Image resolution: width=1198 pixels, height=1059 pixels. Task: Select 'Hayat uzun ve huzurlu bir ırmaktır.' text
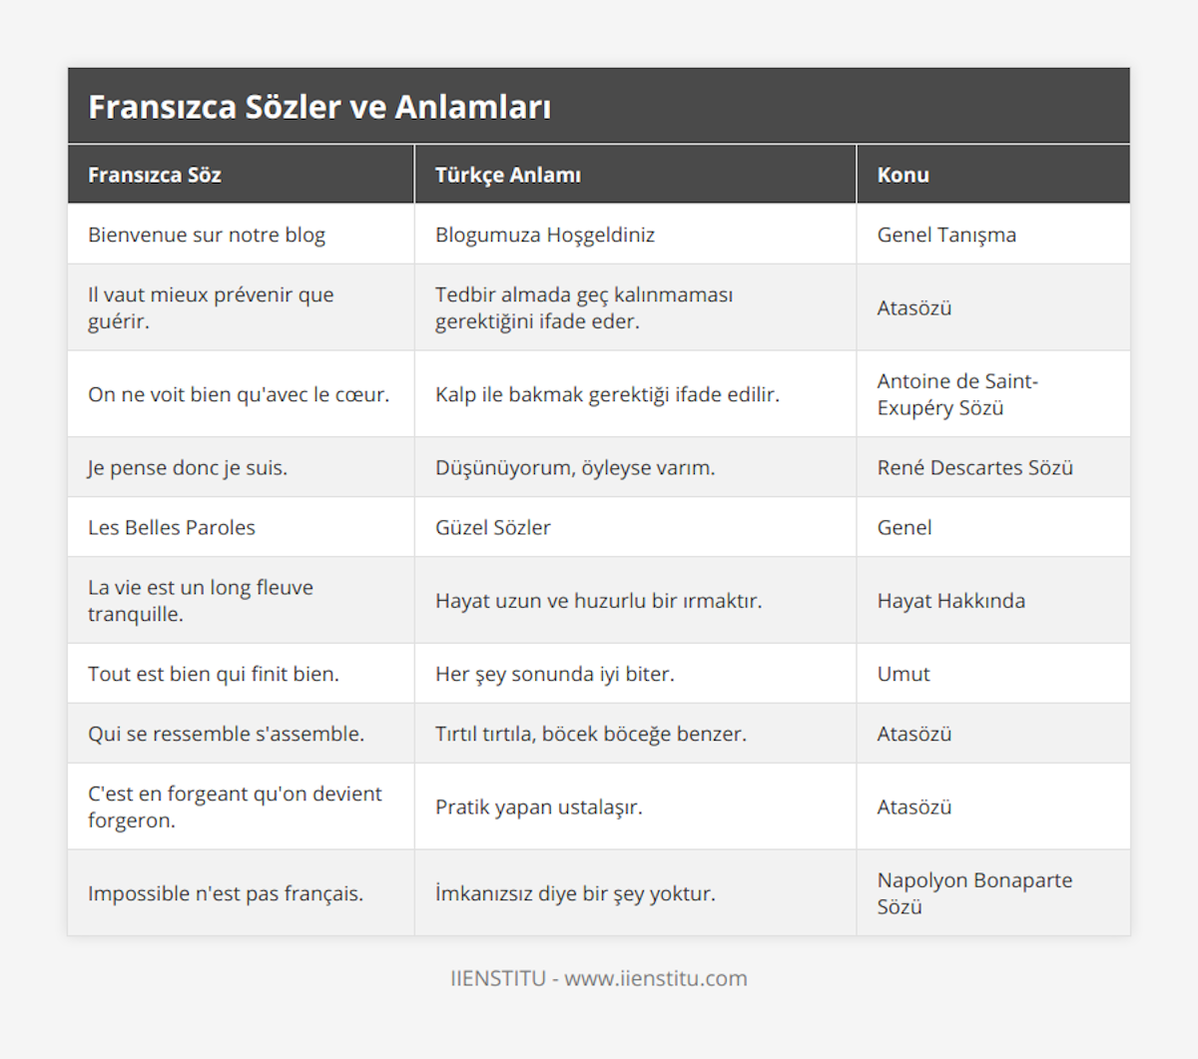click(x=598, y=601)
